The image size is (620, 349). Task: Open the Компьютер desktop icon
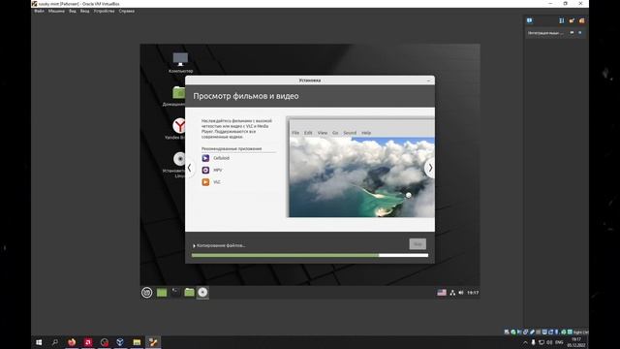click(180, 62)
